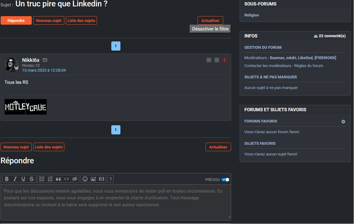
Task: Click the message text 'Tous les RS'
Action: tap(16, 82)
